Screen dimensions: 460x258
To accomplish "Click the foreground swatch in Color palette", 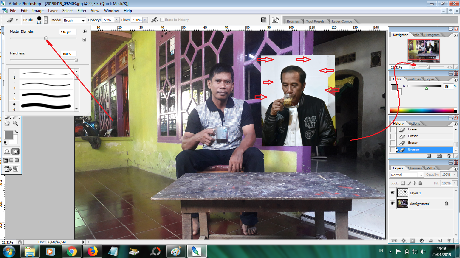I will pyautogui.click(x=394, y=87).
